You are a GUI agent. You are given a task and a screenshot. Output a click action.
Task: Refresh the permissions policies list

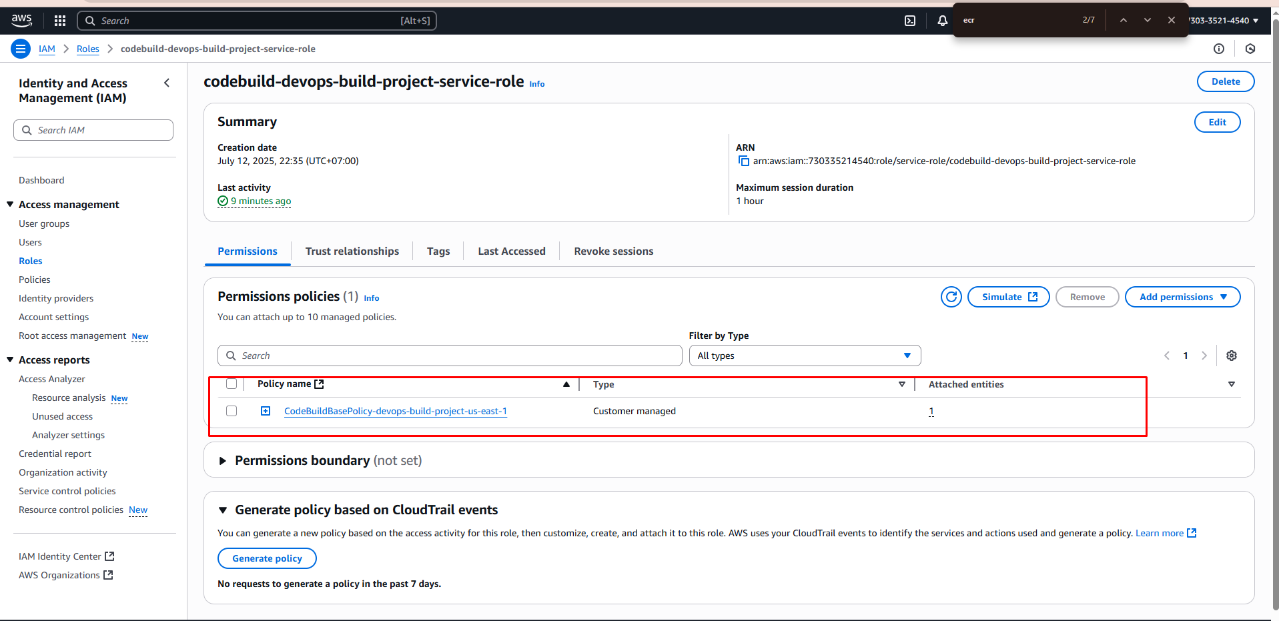[x=951, y=297]
